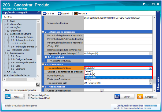
Task: Click the Código ANP input field
Action: tap(118, 46)
